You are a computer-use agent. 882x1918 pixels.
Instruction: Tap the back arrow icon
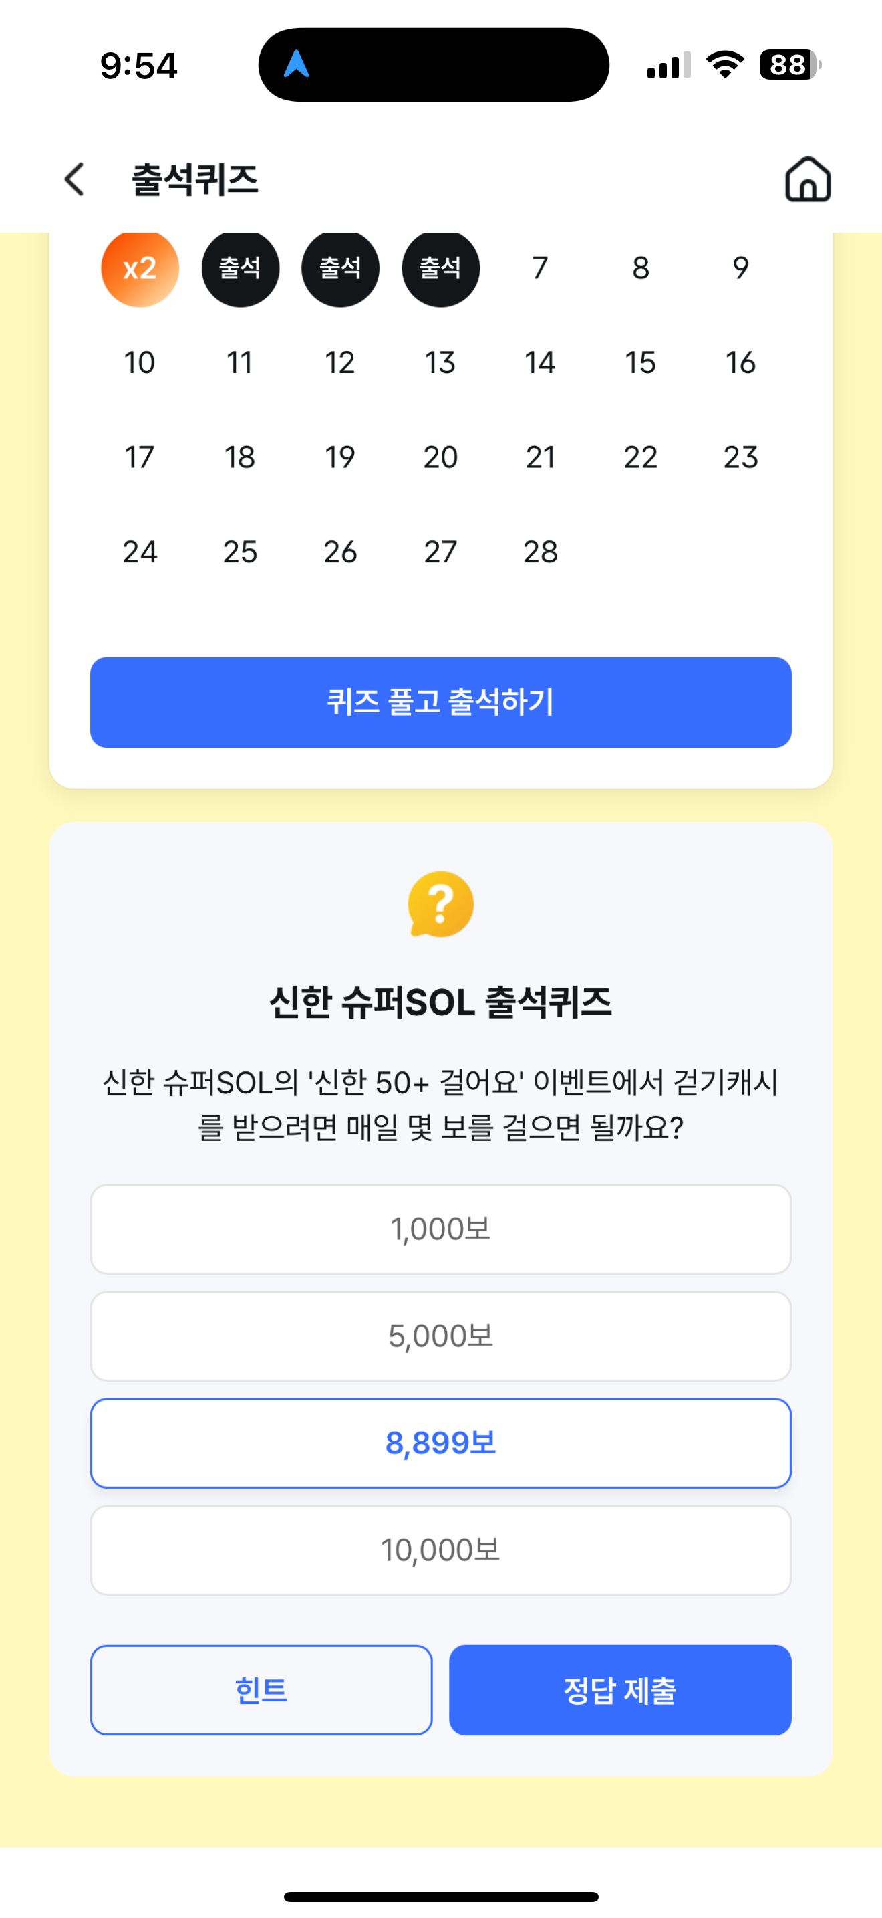point(74,179)
